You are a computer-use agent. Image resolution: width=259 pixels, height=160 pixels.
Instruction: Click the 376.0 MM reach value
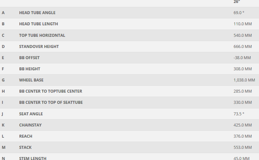click(243, 136)
